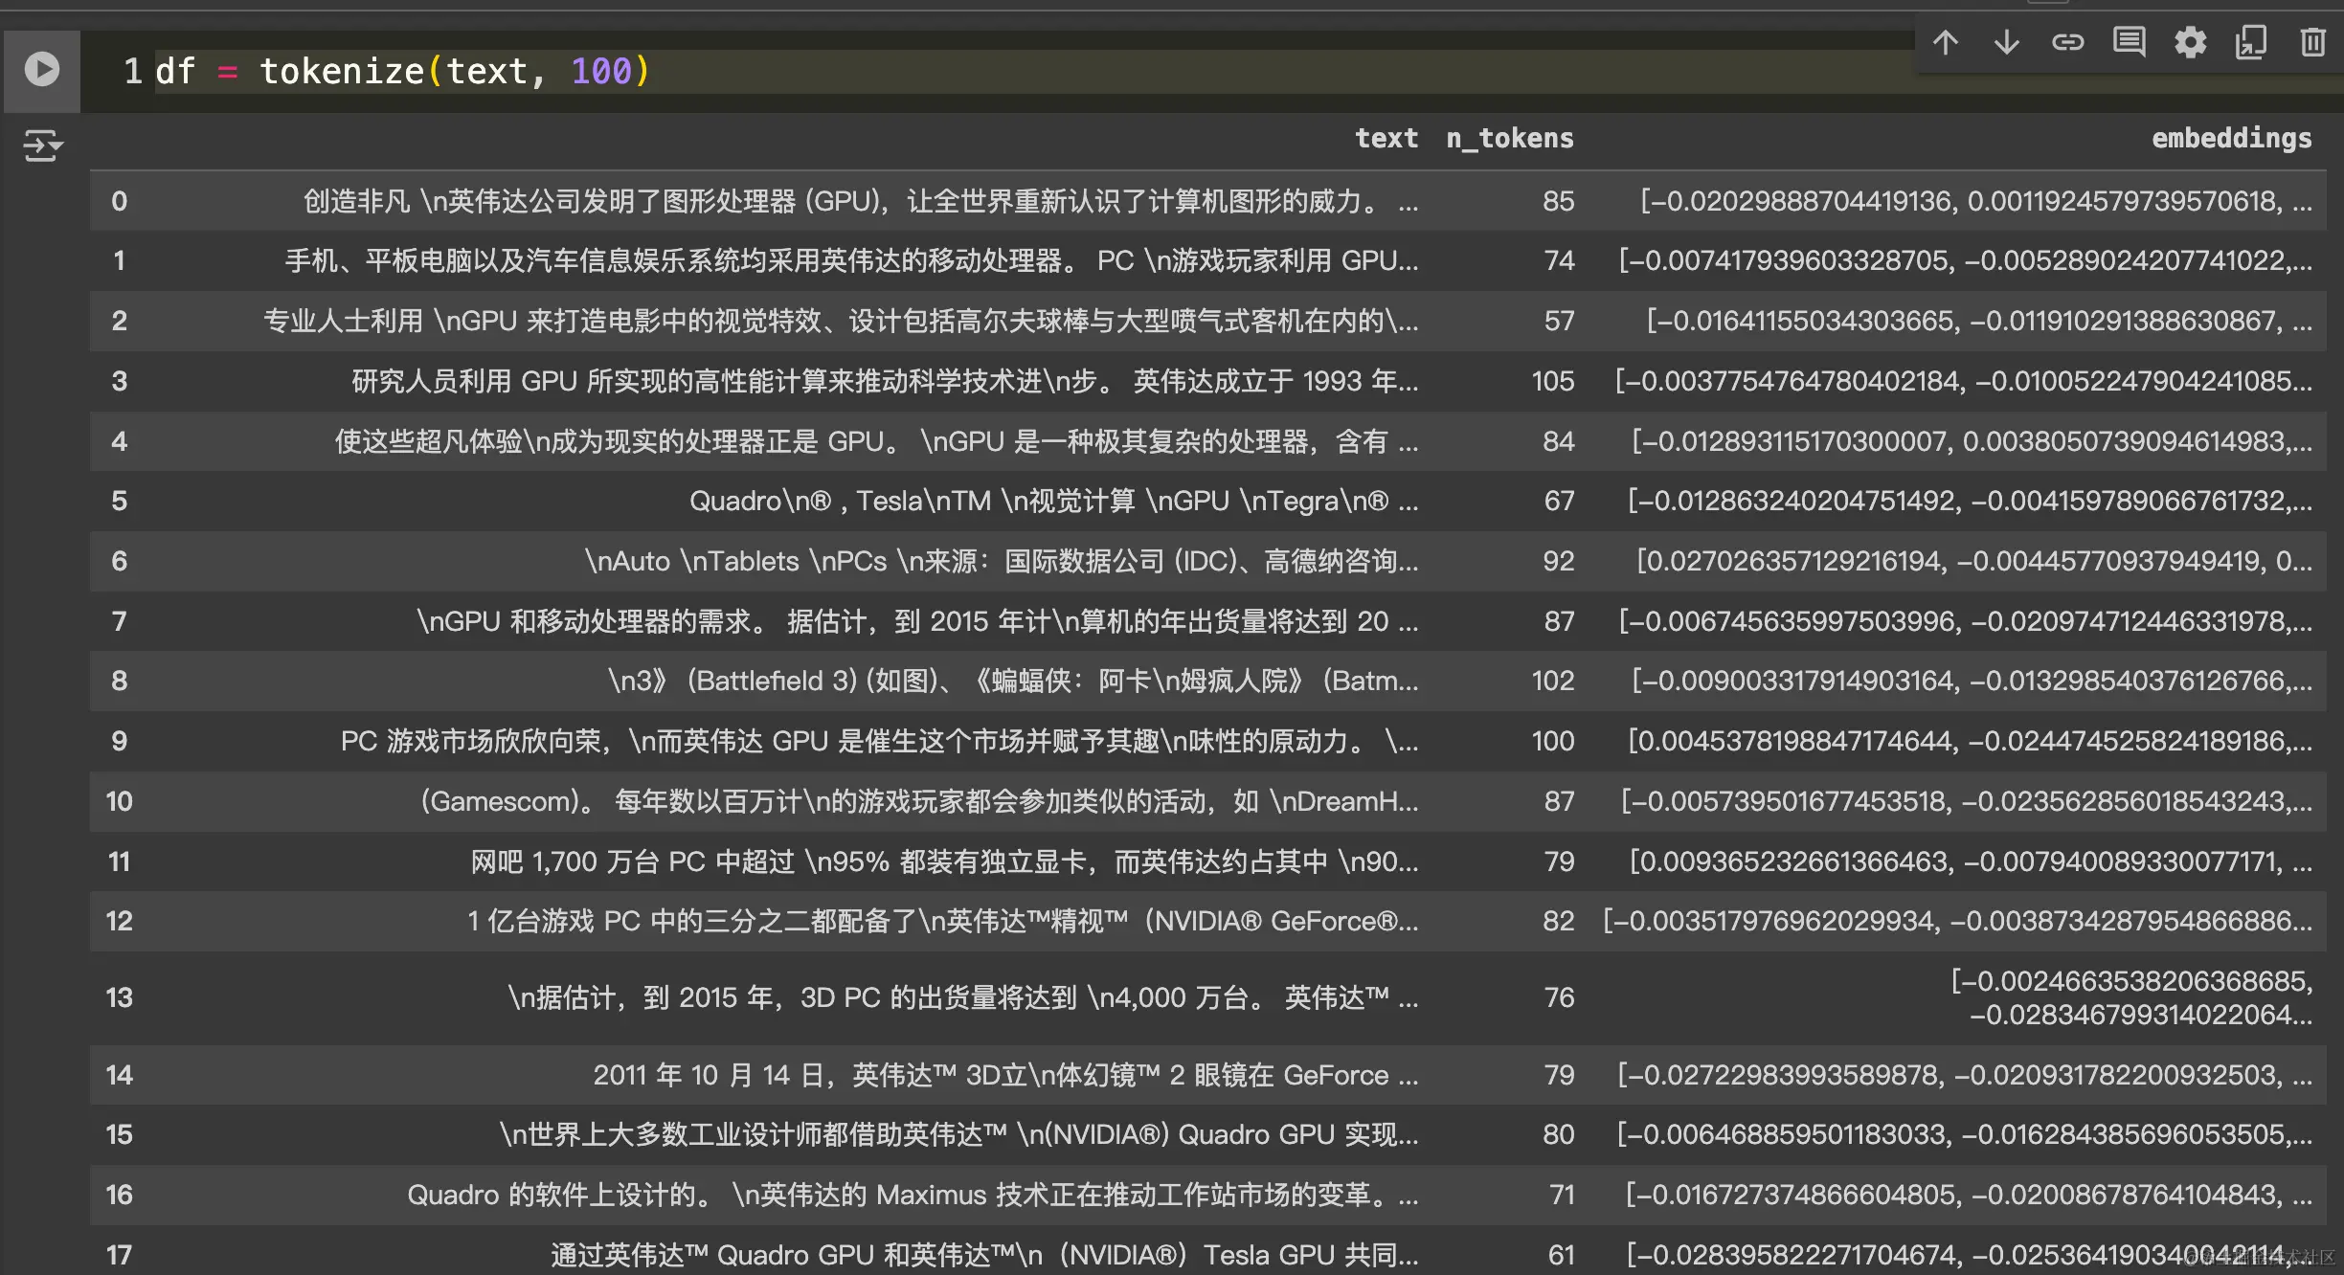Click the n_tokens column header

[1509, 139]
